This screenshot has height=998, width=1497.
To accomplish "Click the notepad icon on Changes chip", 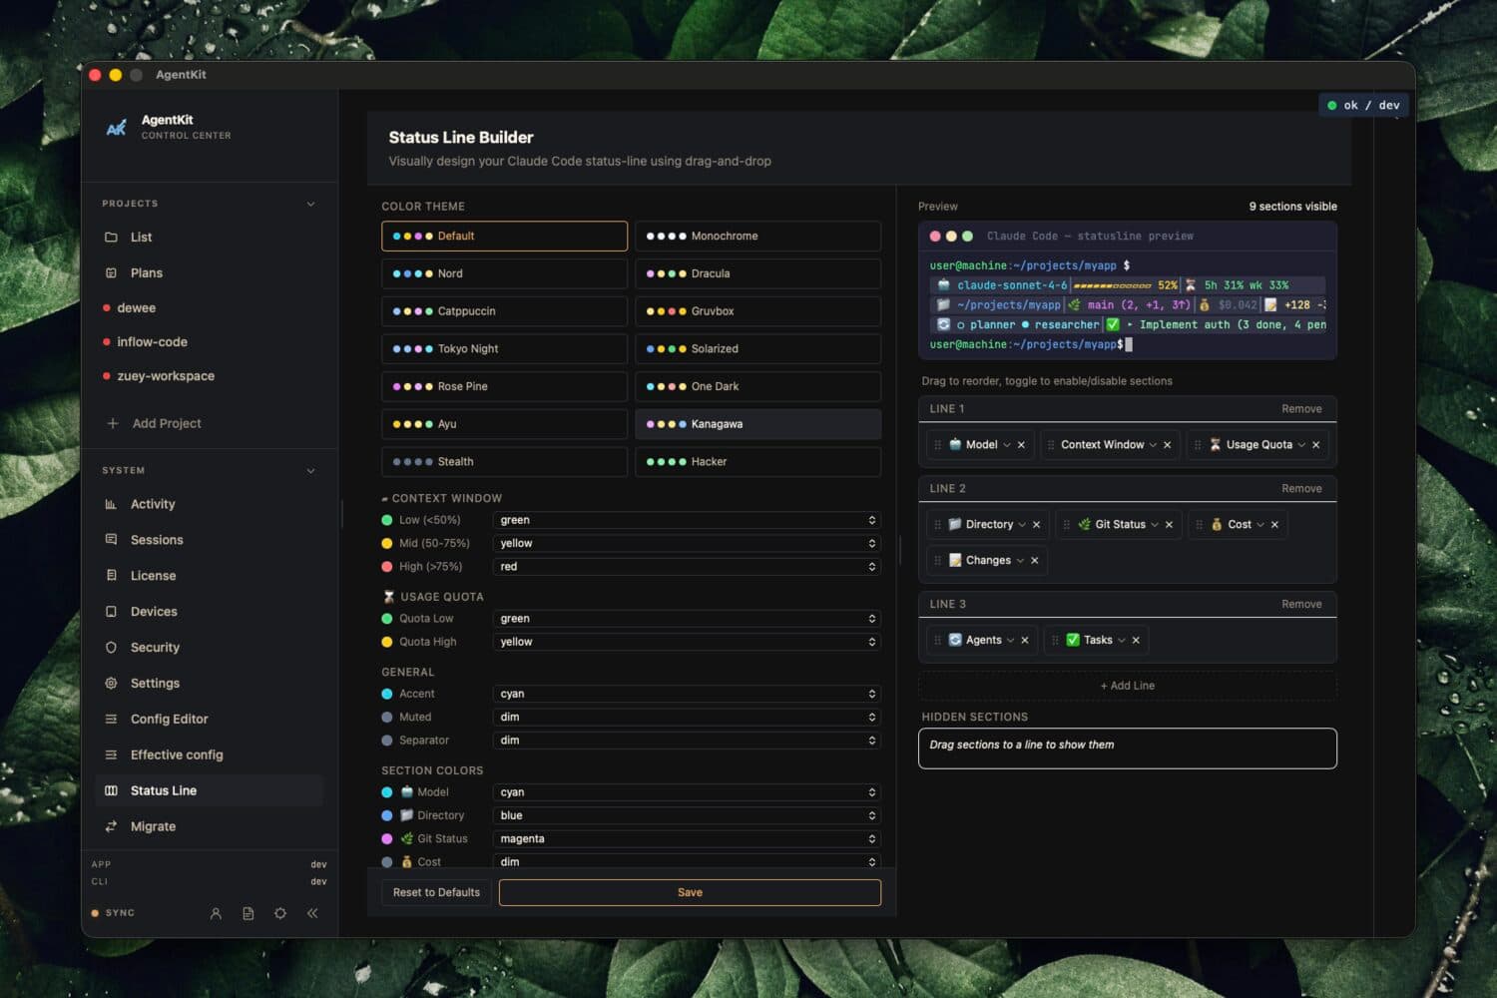I will (955, 560).
